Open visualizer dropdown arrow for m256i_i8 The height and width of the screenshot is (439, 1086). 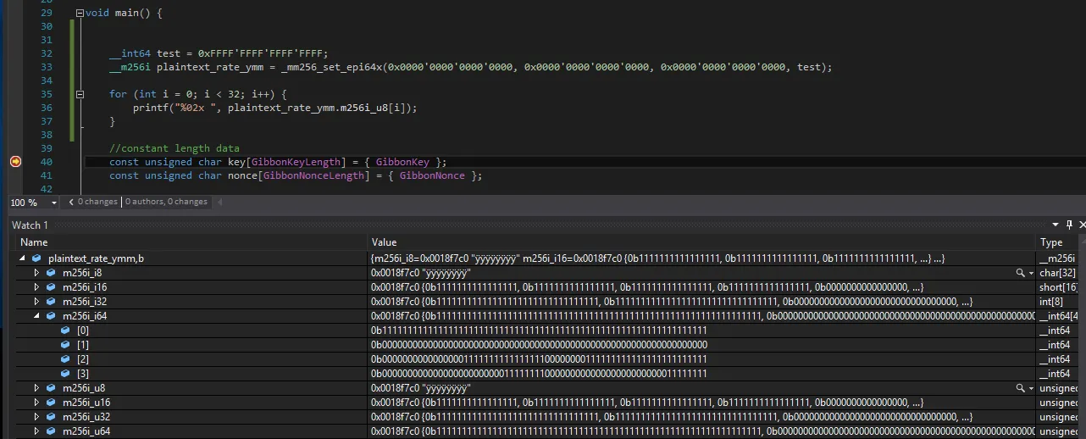1031,274
